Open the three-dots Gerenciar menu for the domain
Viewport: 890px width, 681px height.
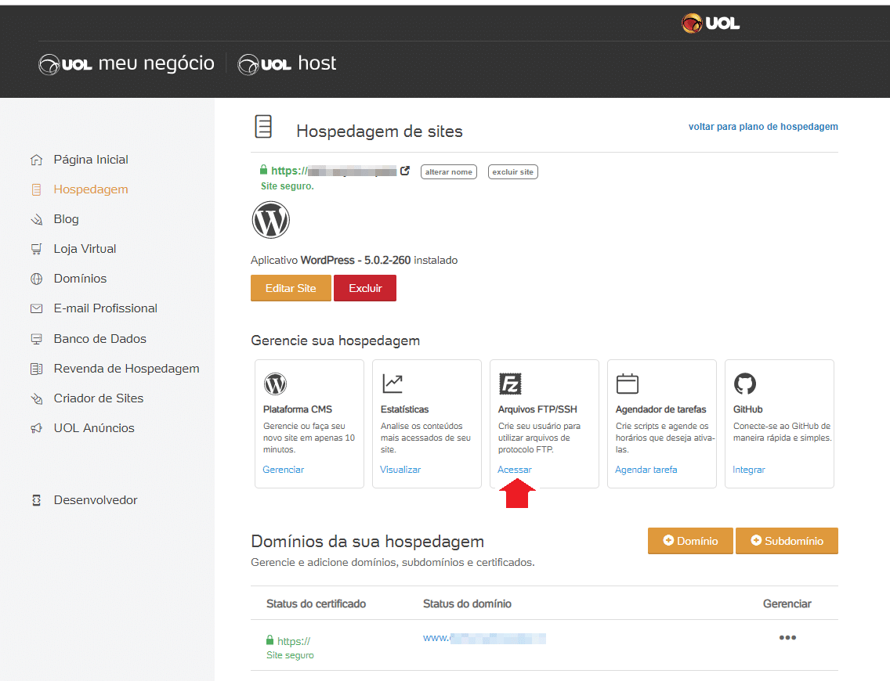[787, 638]
